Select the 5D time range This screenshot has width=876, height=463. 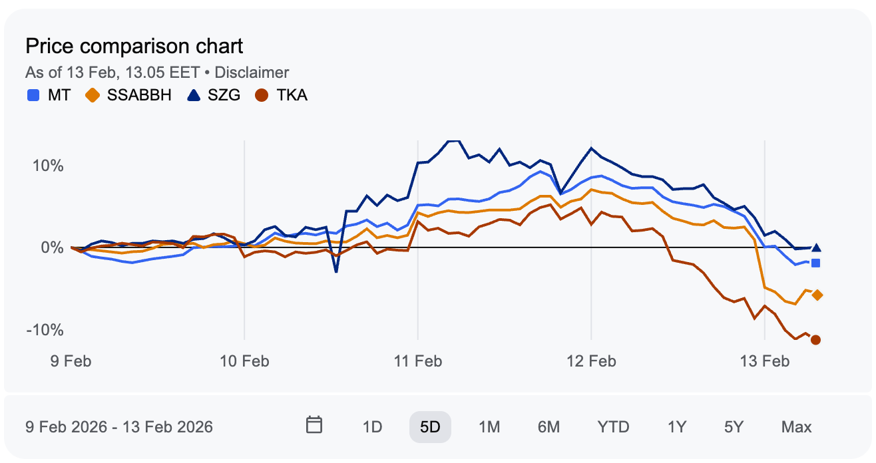tap(430, 426)
